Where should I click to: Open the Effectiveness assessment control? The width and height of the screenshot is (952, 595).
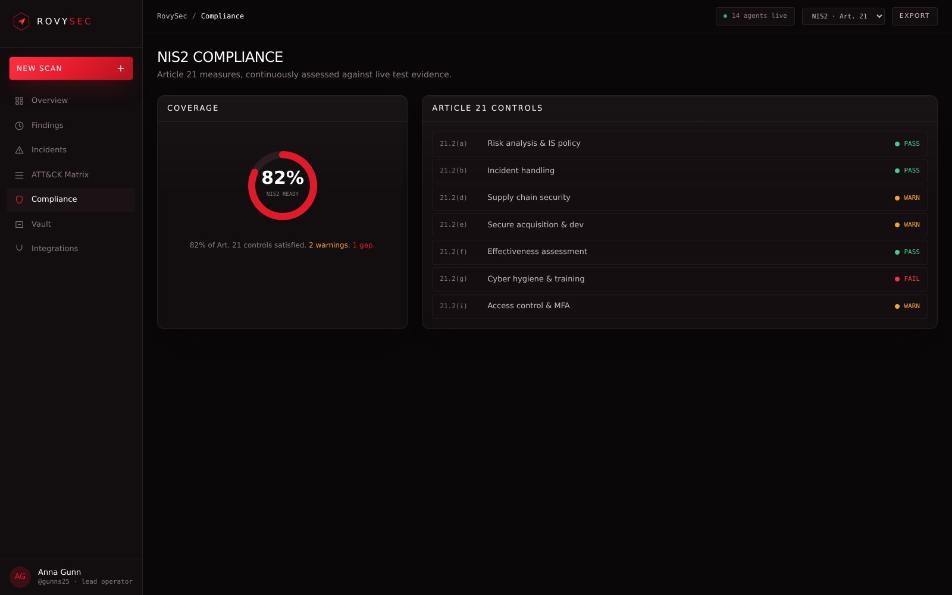tap(679, 252)
